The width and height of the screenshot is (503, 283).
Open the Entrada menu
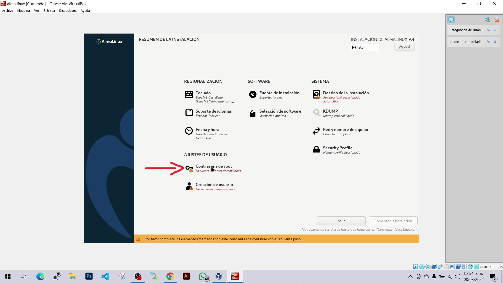(x=49, y=11)
